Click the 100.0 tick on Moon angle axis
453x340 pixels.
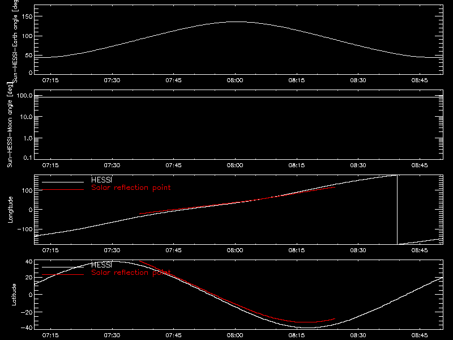[x=24, y=96]
